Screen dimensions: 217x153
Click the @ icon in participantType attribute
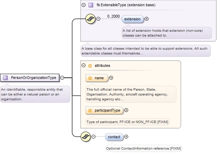coord(90,110)
